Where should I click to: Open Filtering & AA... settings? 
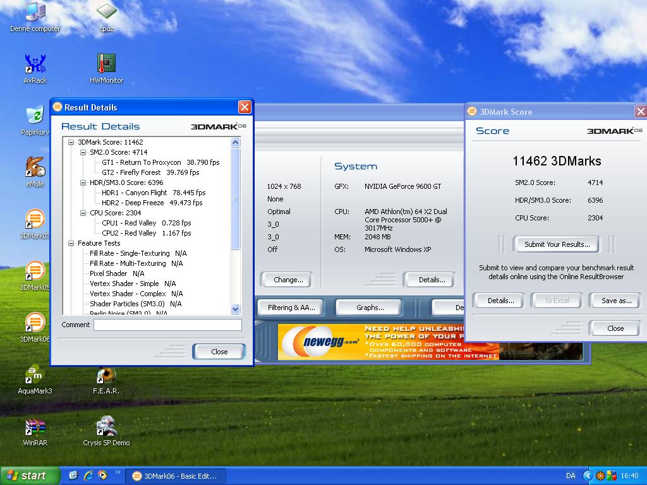[291, 308]
